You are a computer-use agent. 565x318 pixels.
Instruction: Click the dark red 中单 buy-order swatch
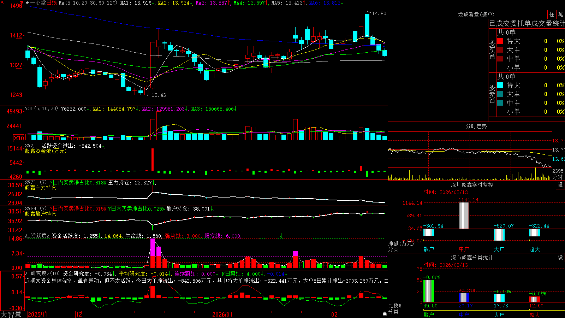(500, 59)
